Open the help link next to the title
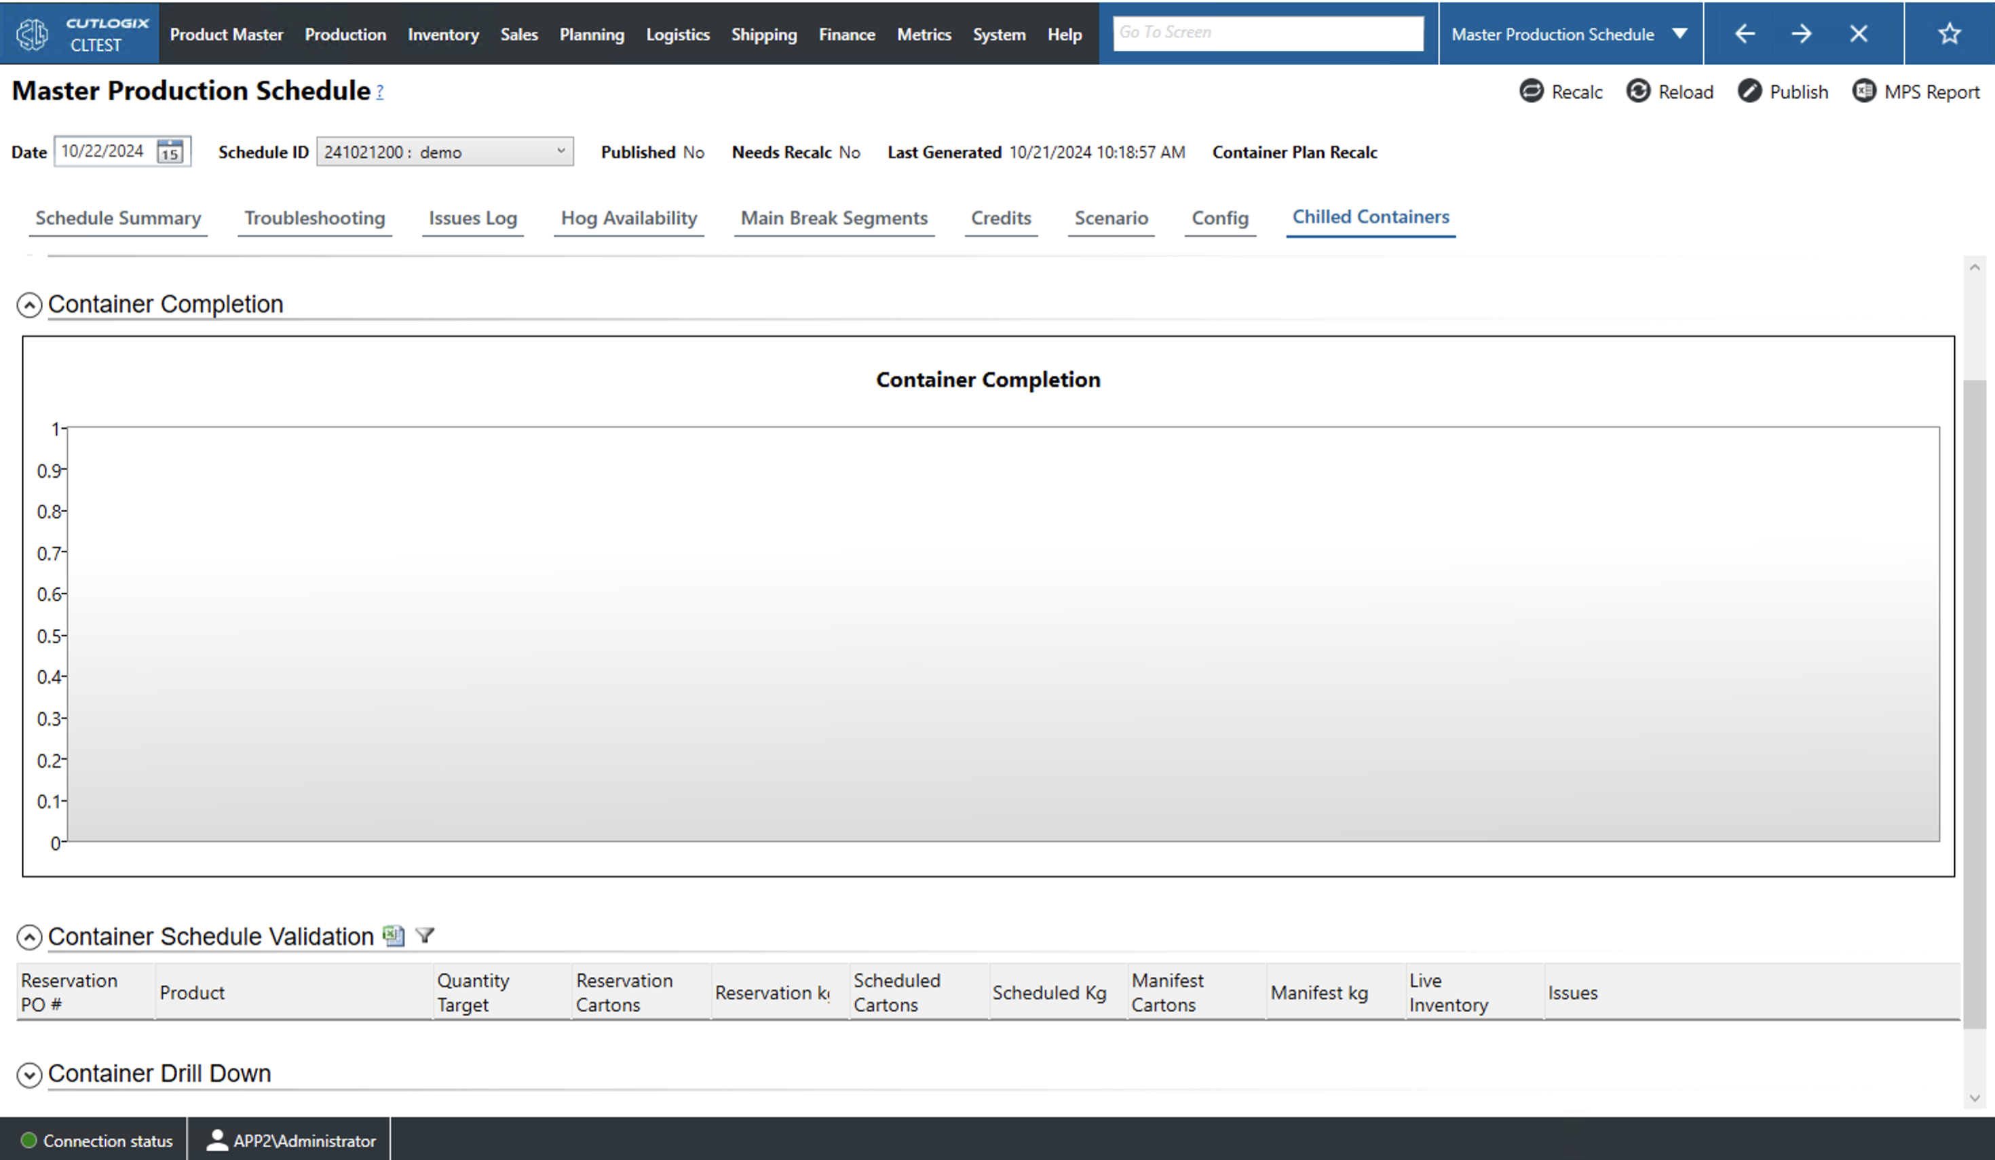 380,92
